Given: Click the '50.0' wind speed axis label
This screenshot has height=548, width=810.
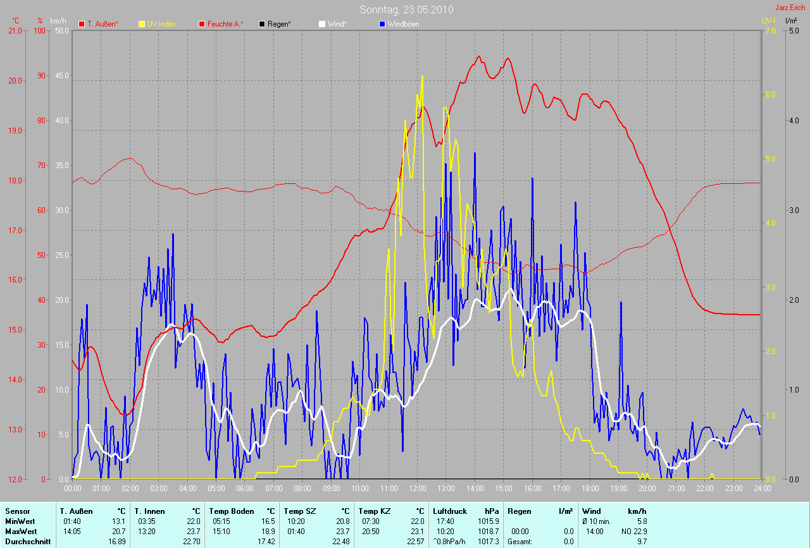Looking at the screenshot, I should pyautogui.click(x=62, y=30).
